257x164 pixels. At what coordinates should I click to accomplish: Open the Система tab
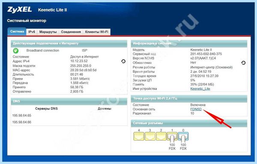[x=17, y=31]
